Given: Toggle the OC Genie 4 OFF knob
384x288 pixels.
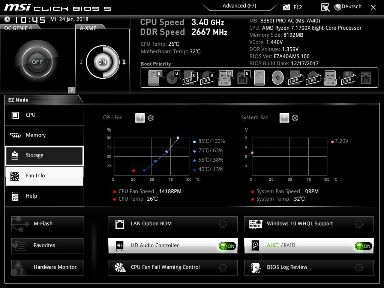Looking at the screenshot, I should point(37,62).
